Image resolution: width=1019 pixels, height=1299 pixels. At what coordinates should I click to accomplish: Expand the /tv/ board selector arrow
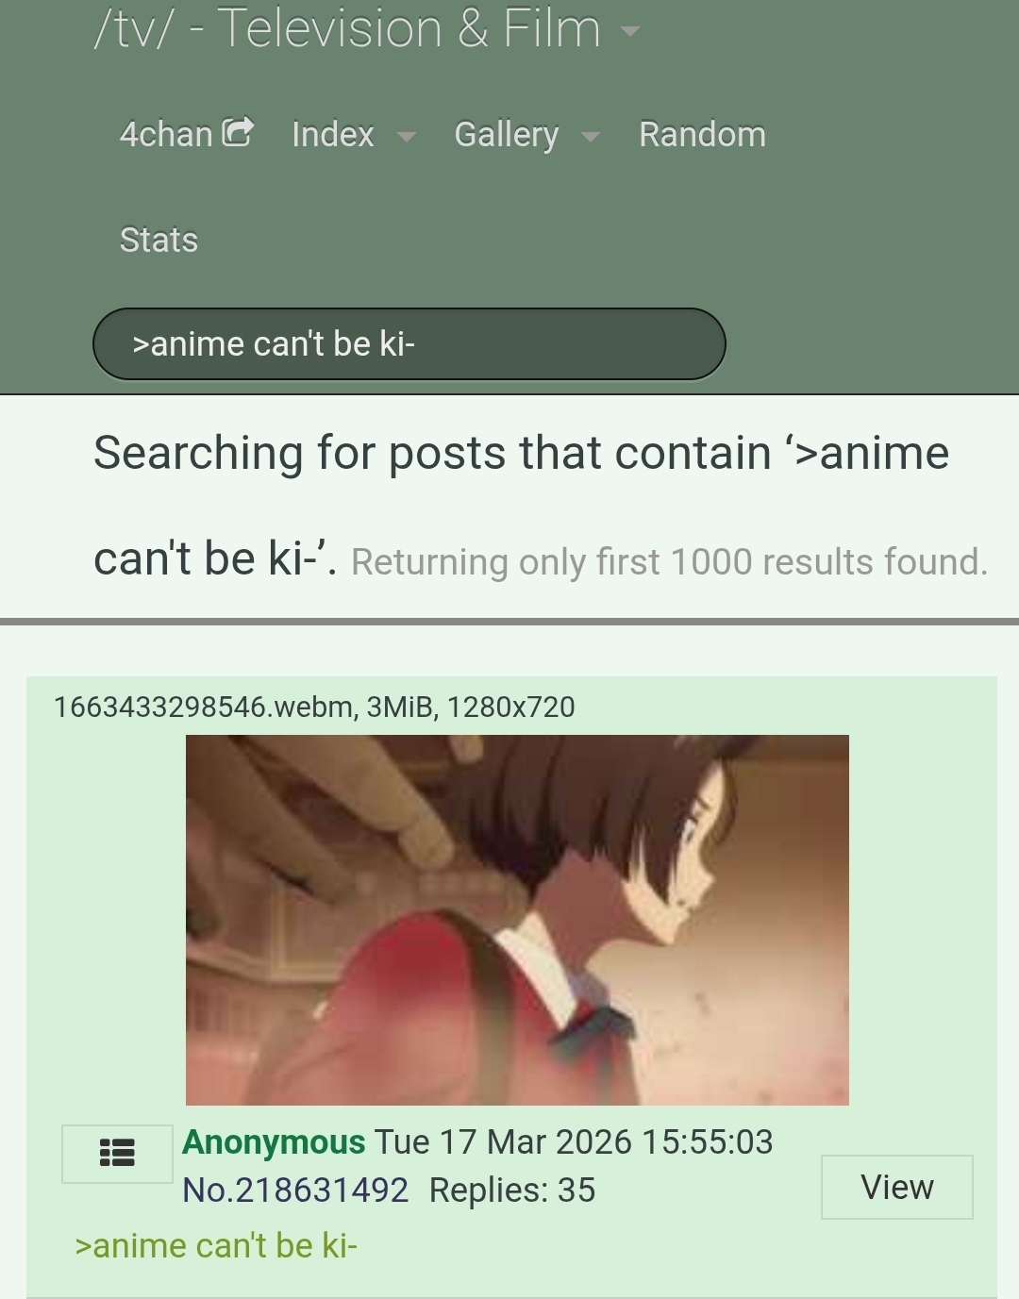coord(629,31)
